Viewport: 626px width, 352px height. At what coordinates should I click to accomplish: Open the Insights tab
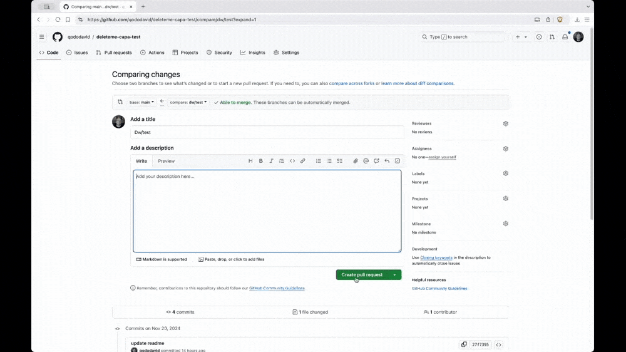(x=253, y=53)
